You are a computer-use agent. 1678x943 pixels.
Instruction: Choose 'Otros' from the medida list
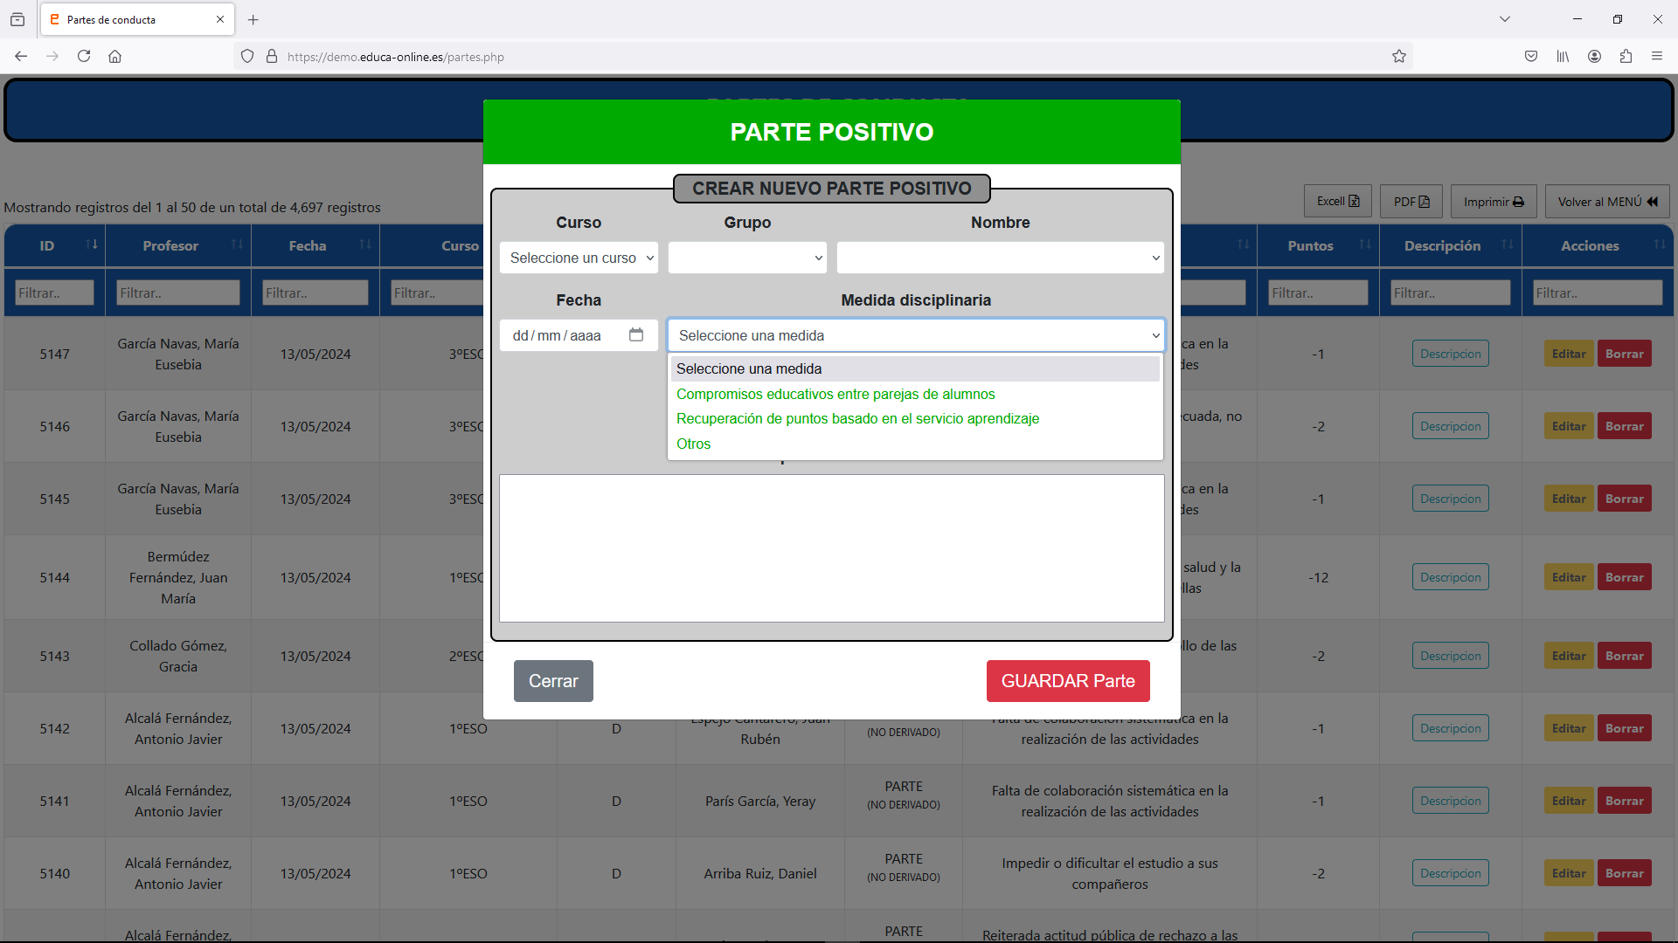[694, 444]
